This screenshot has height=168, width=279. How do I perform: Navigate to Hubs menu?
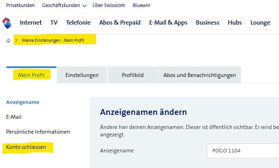(235, 23)
